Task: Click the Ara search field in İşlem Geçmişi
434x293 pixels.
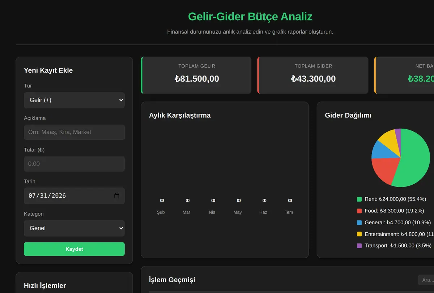Action: [426, 280]
